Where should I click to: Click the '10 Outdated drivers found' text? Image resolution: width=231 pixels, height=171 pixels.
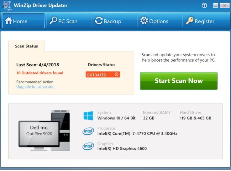click(40, 73)
